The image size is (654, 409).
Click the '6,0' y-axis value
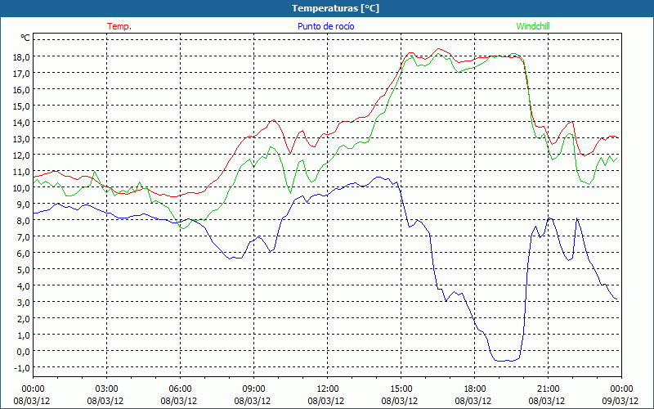23,254
